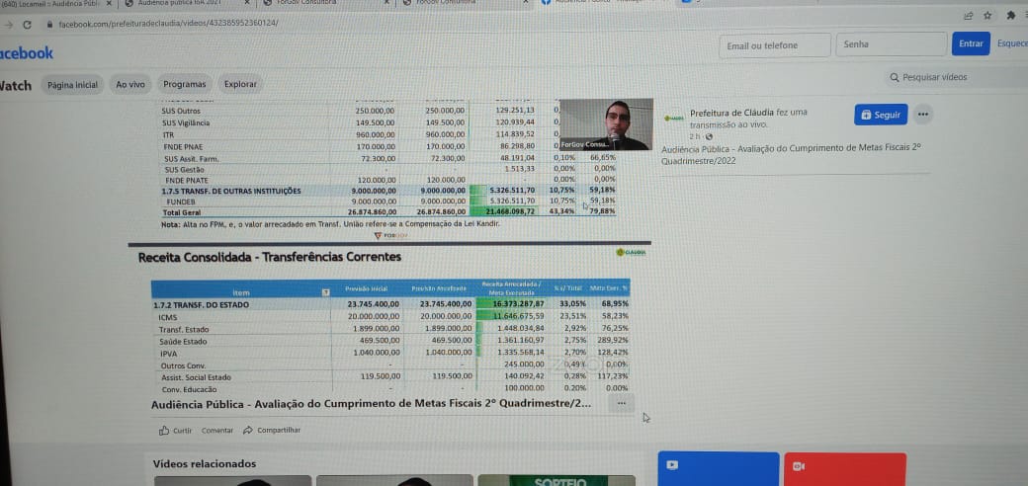Click the IPVA row label
1028x486 pixels.
pyautogui.click(x=168, y=354)
